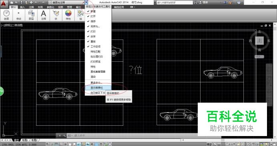Click the Open file icon in quick access toolbar
277x146 pixels.
click(16, 2)
